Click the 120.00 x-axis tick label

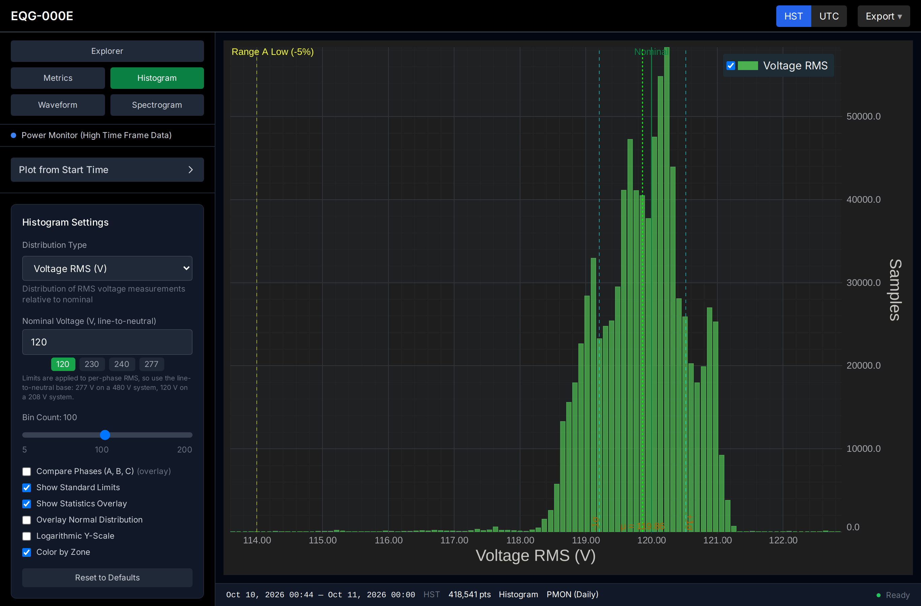652,540
